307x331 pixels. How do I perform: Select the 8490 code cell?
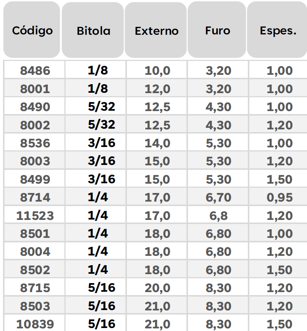click(35, 106)
